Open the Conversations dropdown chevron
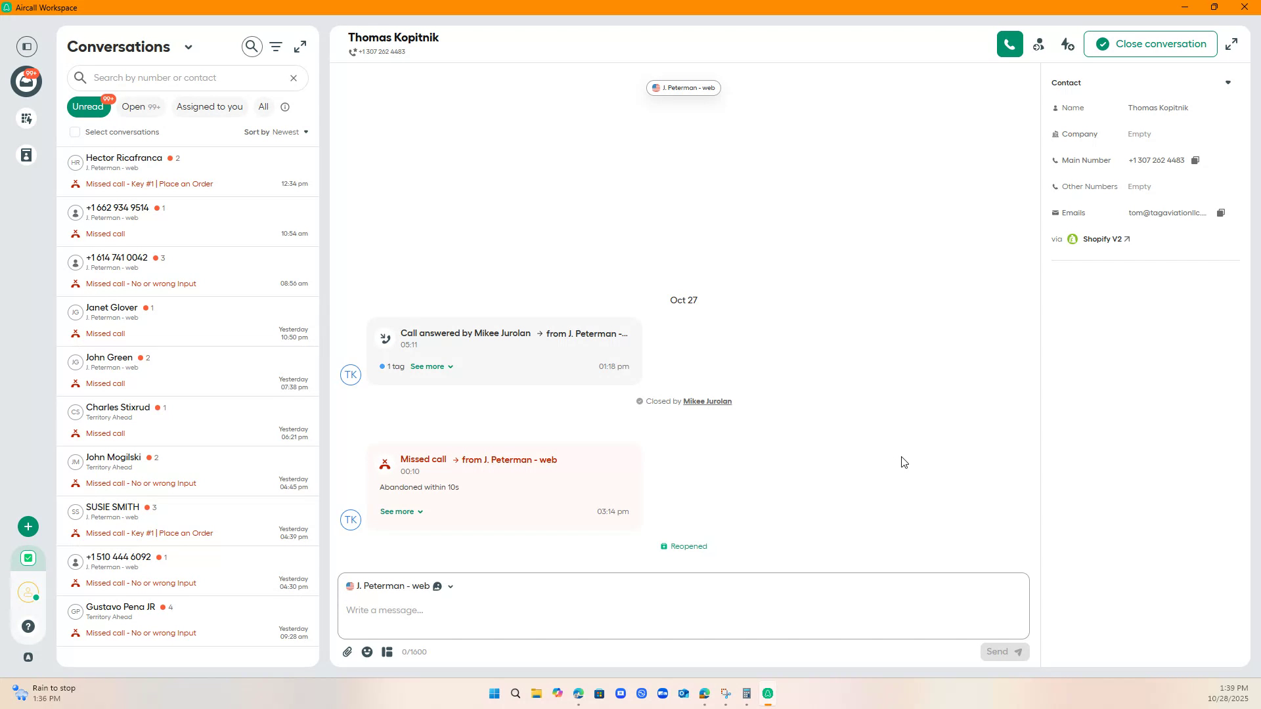 point(189,47)
